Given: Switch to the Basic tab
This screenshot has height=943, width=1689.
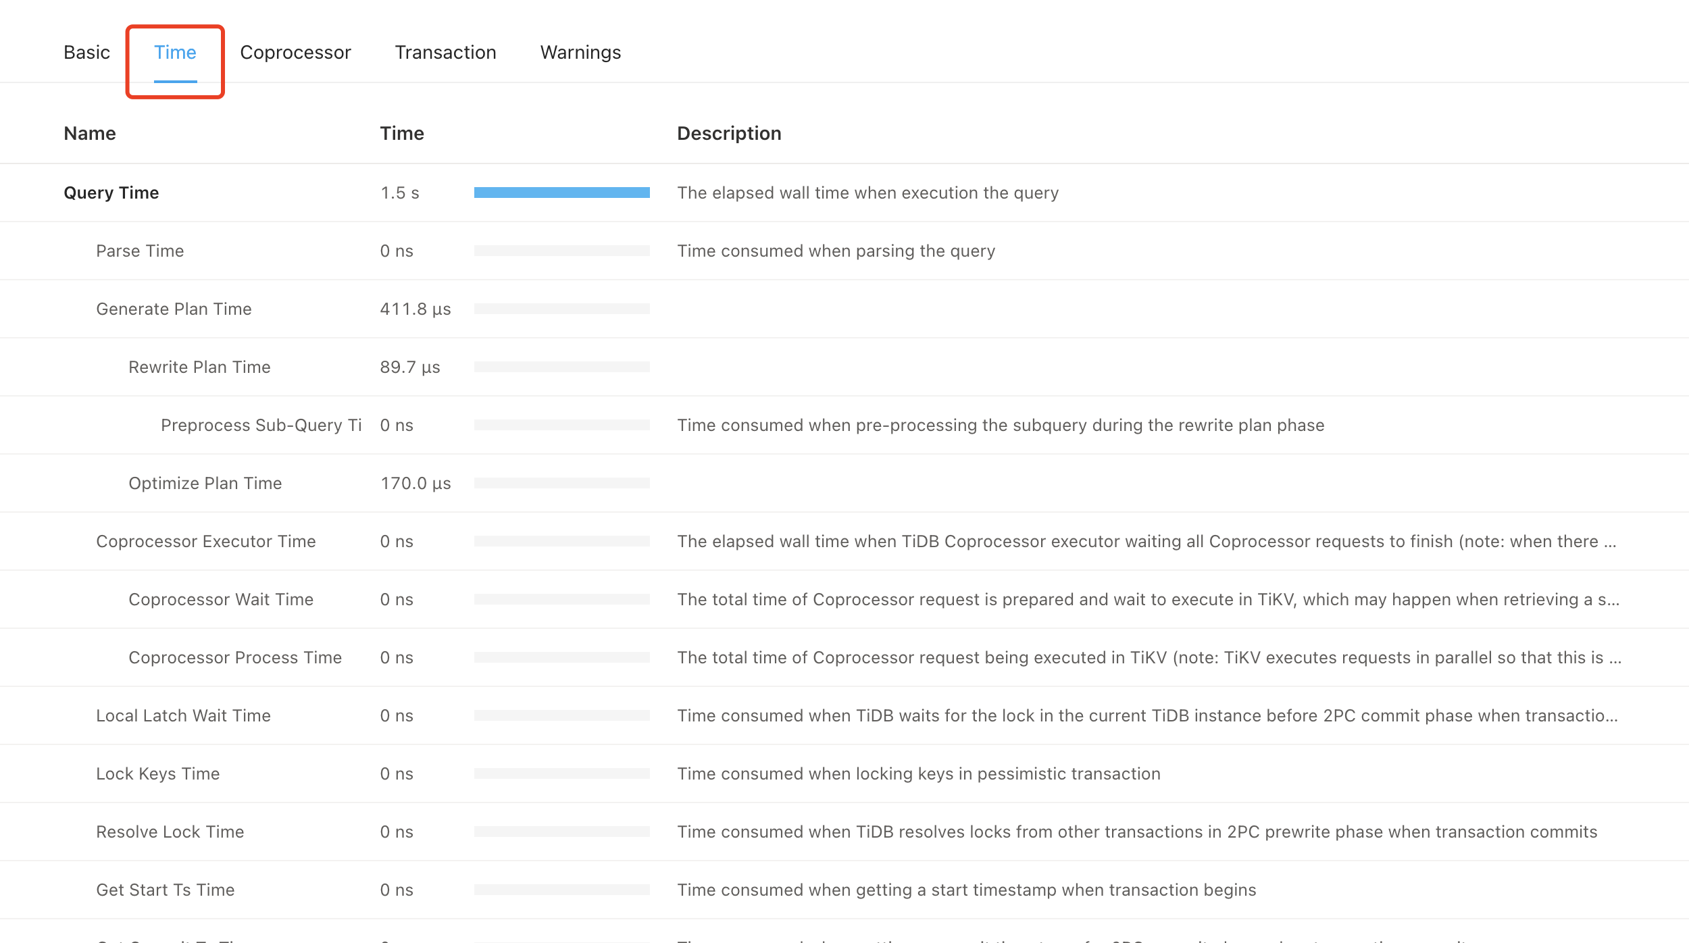Looking at the screenshot, I should [x=86, y=53].
